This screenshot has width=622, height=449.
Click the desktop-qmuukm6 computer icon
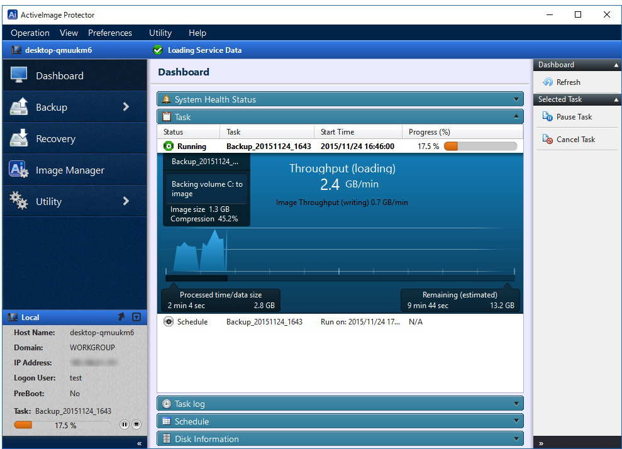tap(16, 50)
